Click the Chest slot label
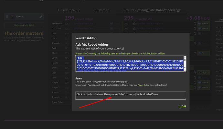223x129 pixels. click(x=55, y=53)
